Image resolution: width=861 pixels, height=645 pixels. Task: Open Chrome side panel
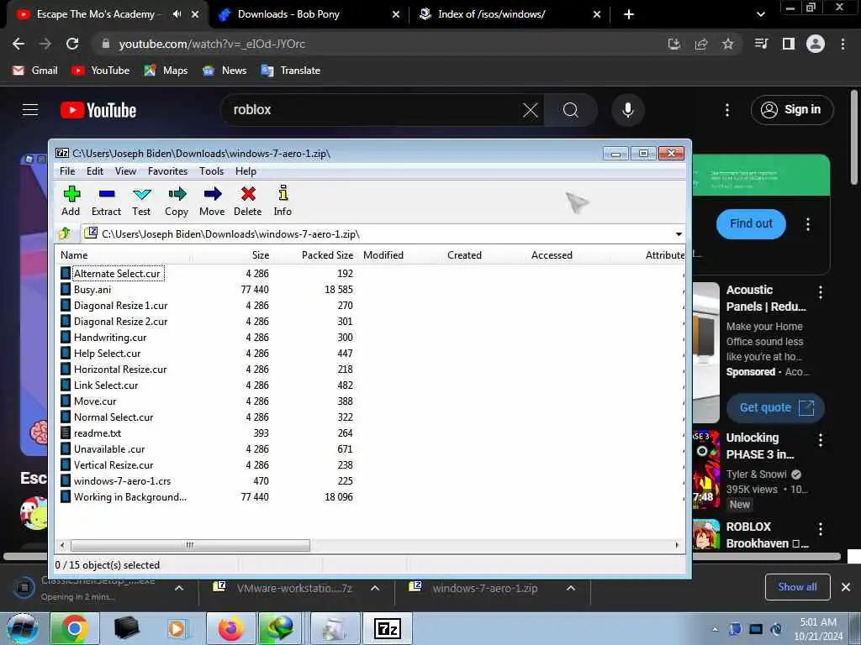tap(789, 44)
